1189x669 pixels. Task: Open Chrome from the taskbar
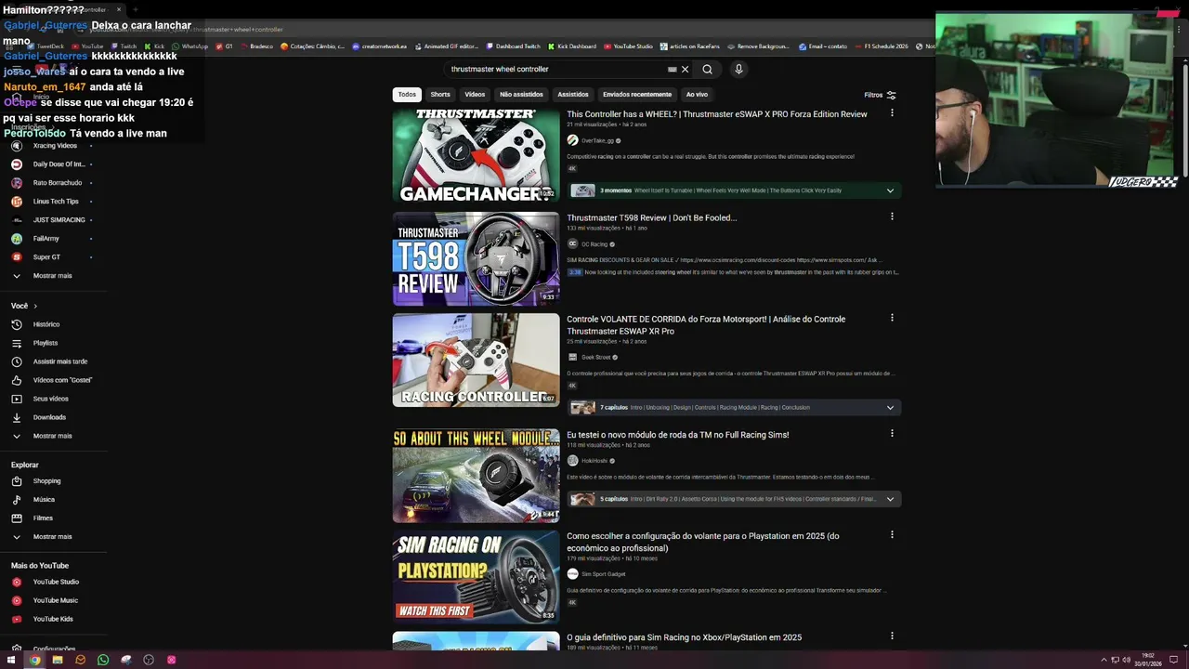[34, 660]
